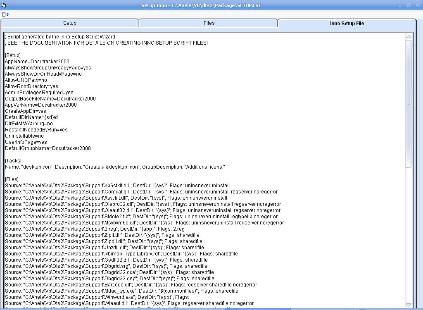Click the scroll up arrow of the script view
The height and width of the screenshot is (310, 423).
[409, 37]
